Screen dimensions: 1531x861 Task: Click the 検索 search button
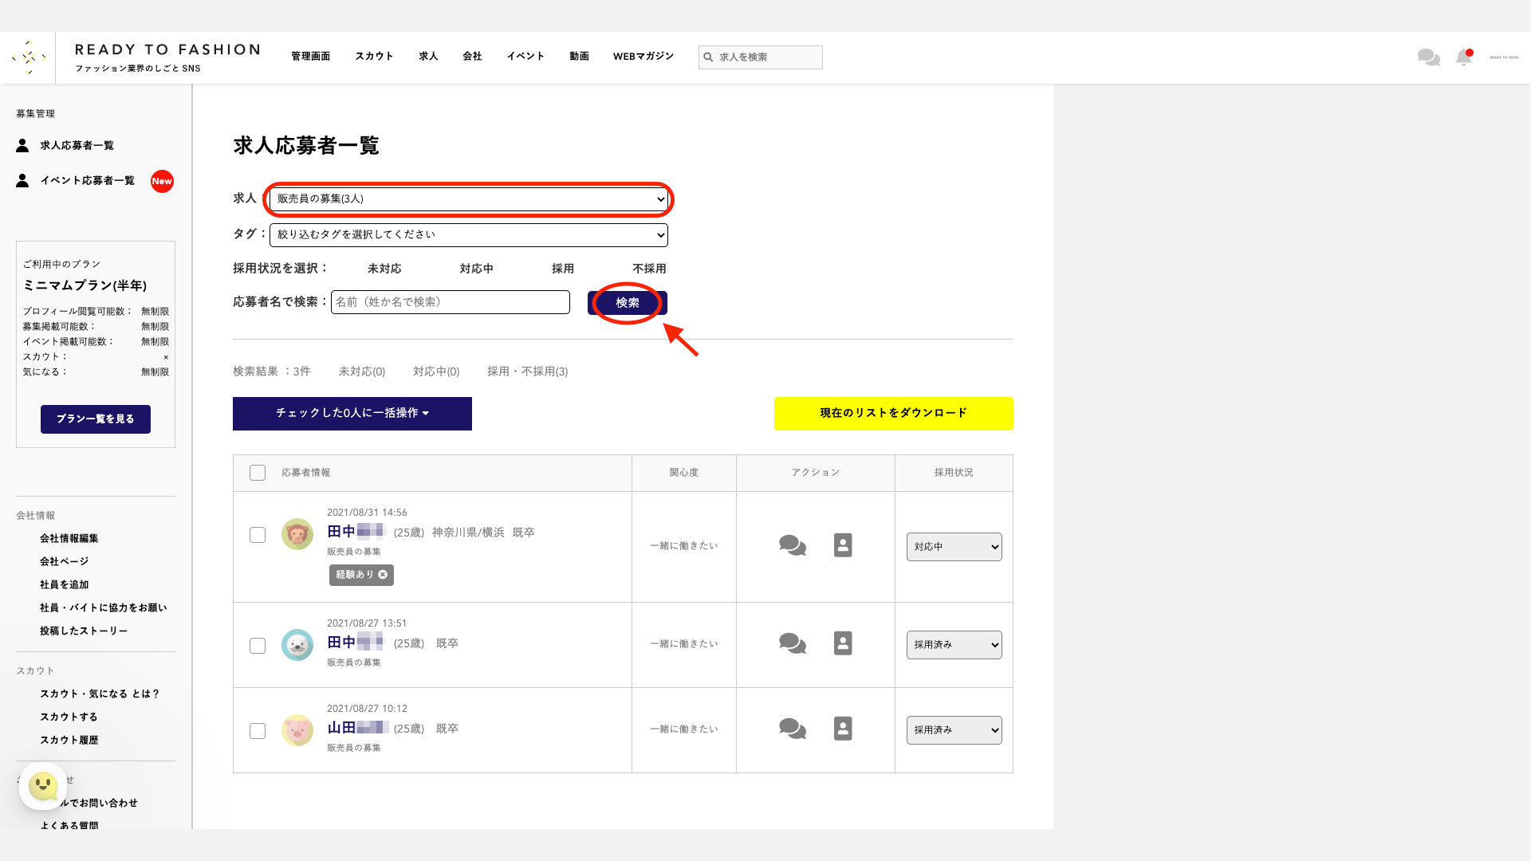(628, 303)
